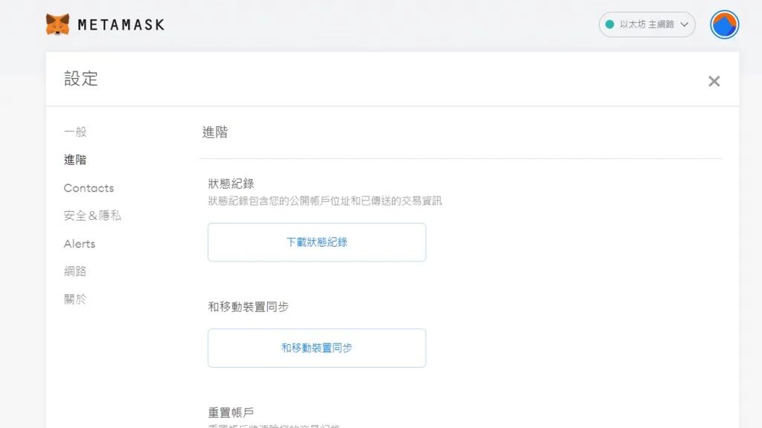This screenshot has height=428, width=762.
Task: Click the MetaMask fox logo
Action: tap(57, 25)
